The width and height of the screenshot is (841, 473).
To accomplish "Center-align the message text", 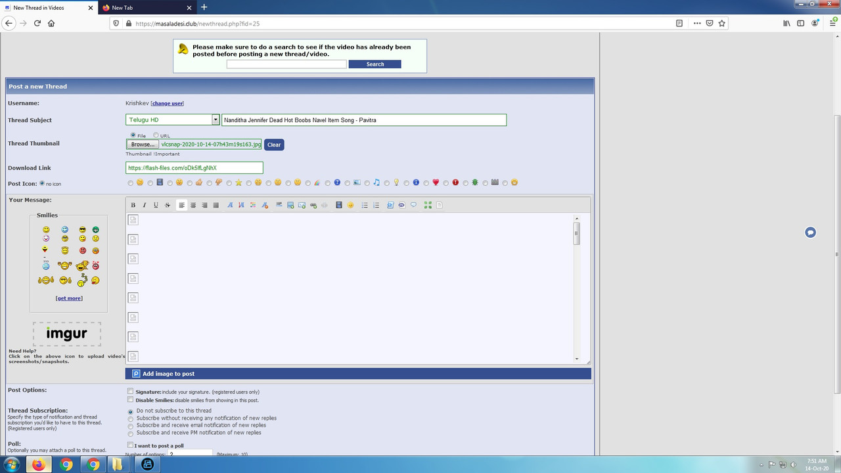I will click(193, 205).
